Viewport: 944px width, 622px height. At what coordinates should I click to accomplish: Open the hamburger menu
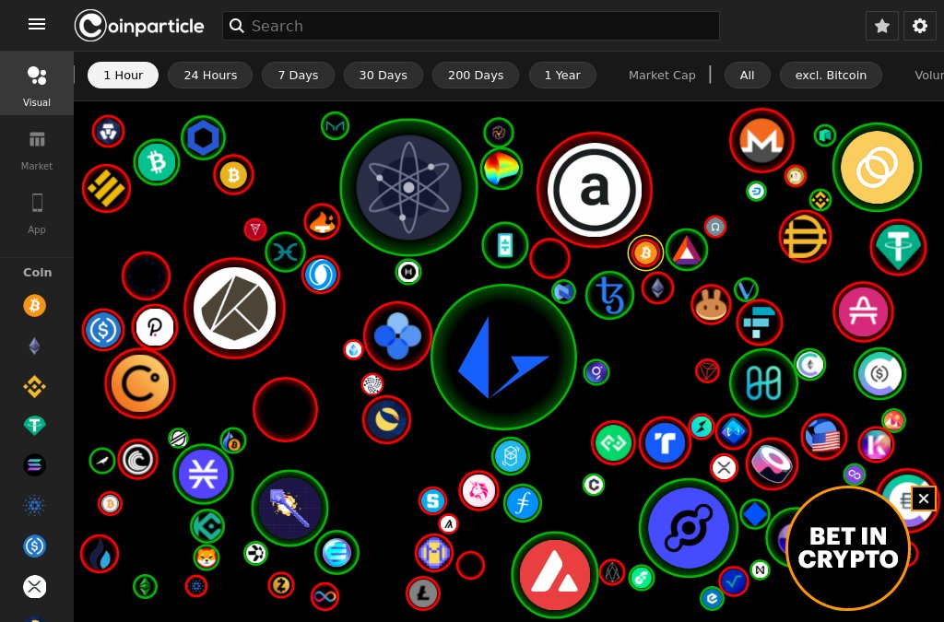coord(37,24)
